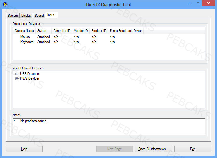Click the grayed Next Page button
This screenshot has width=217, height=158.
pyautogui.click(x=115, y=149)
